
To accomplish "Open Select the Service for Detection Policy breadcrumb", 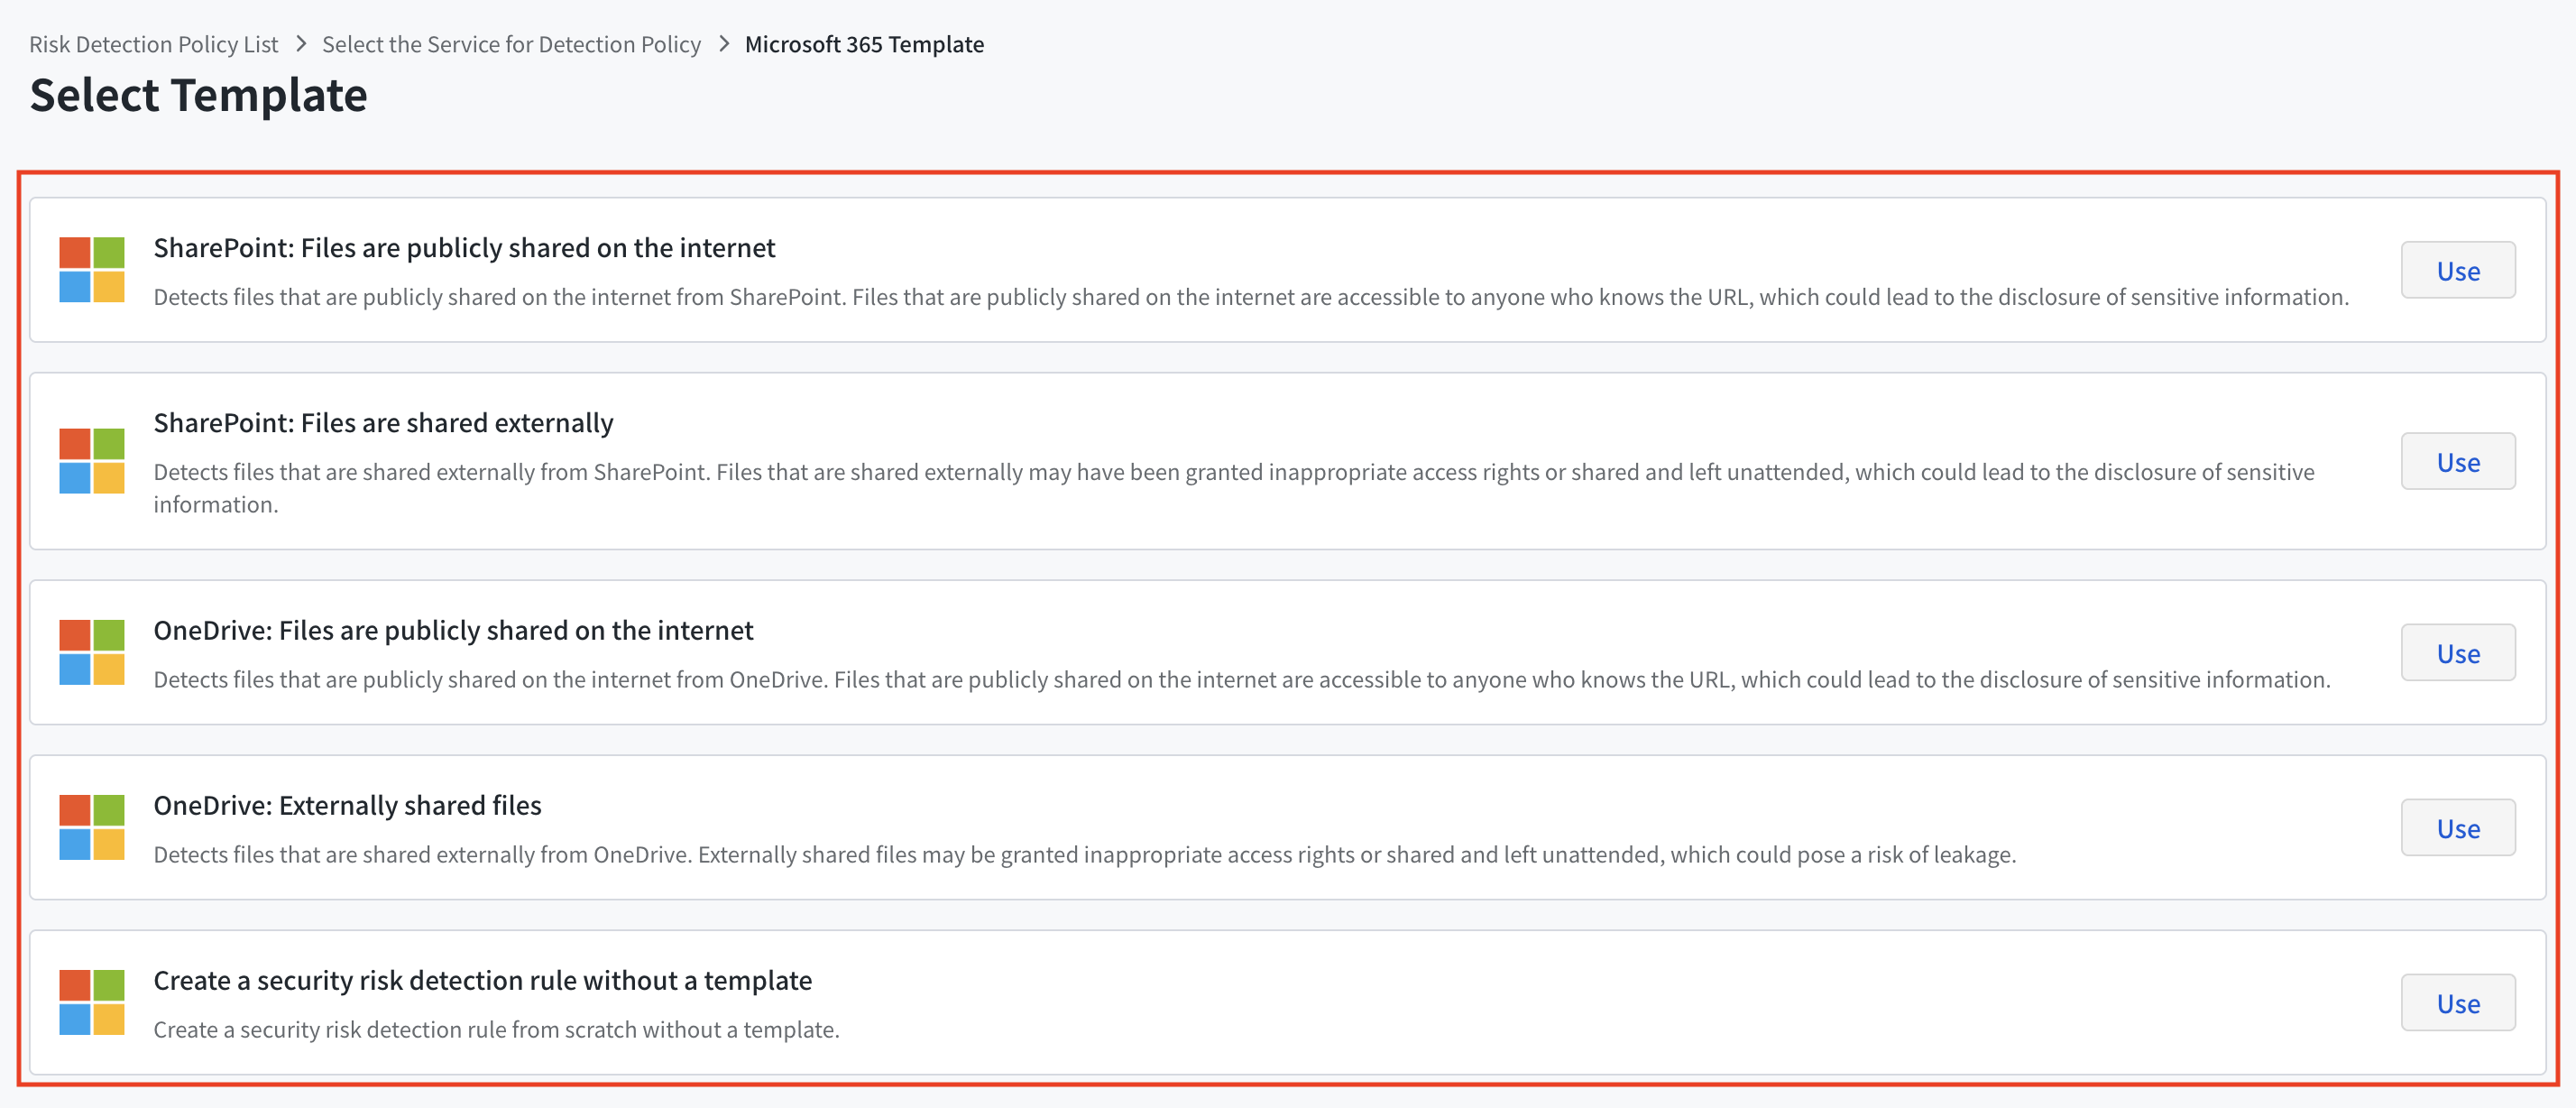I will coord(511,44).
